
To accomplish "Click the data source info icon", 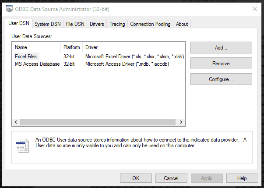I will pyautogui.click(x=22, y=146).
